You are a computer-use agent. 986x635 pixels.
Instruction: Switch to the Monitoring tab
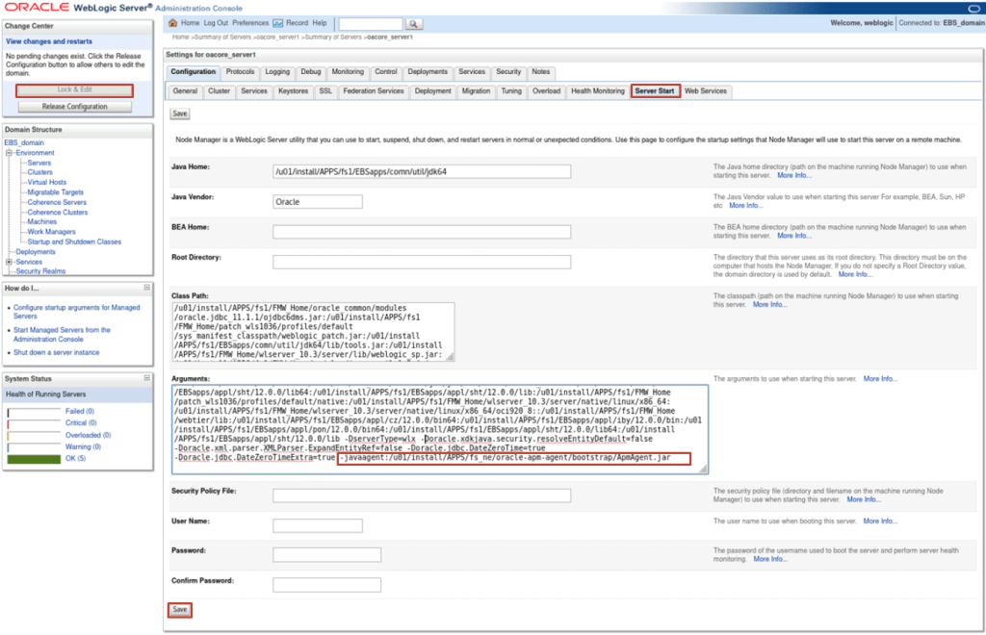(348, 72)
